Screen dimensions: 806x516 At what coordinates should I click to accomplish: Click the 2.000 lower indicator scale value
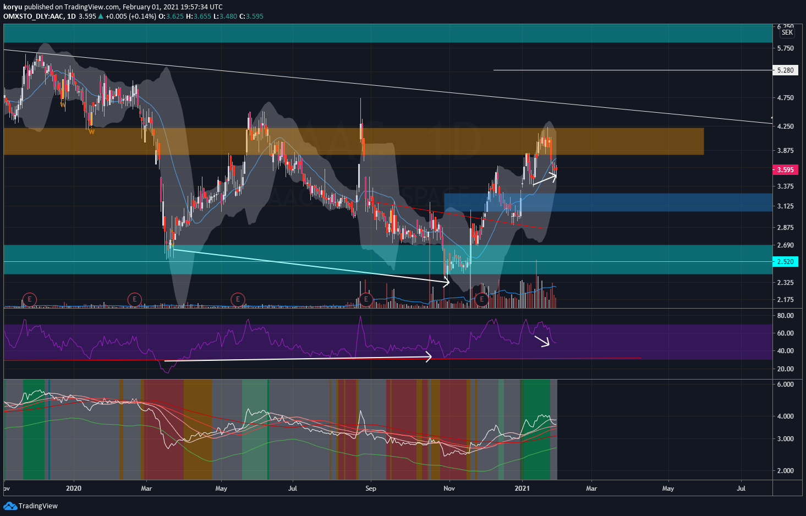pyautogui.click(x=785, y=471)
